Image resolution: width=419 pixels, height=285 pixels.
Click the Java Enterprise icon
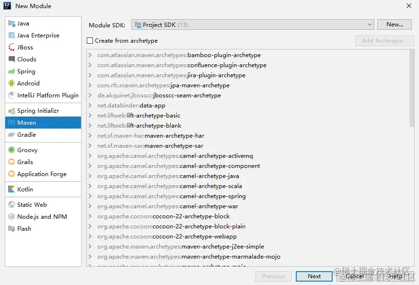12,36
